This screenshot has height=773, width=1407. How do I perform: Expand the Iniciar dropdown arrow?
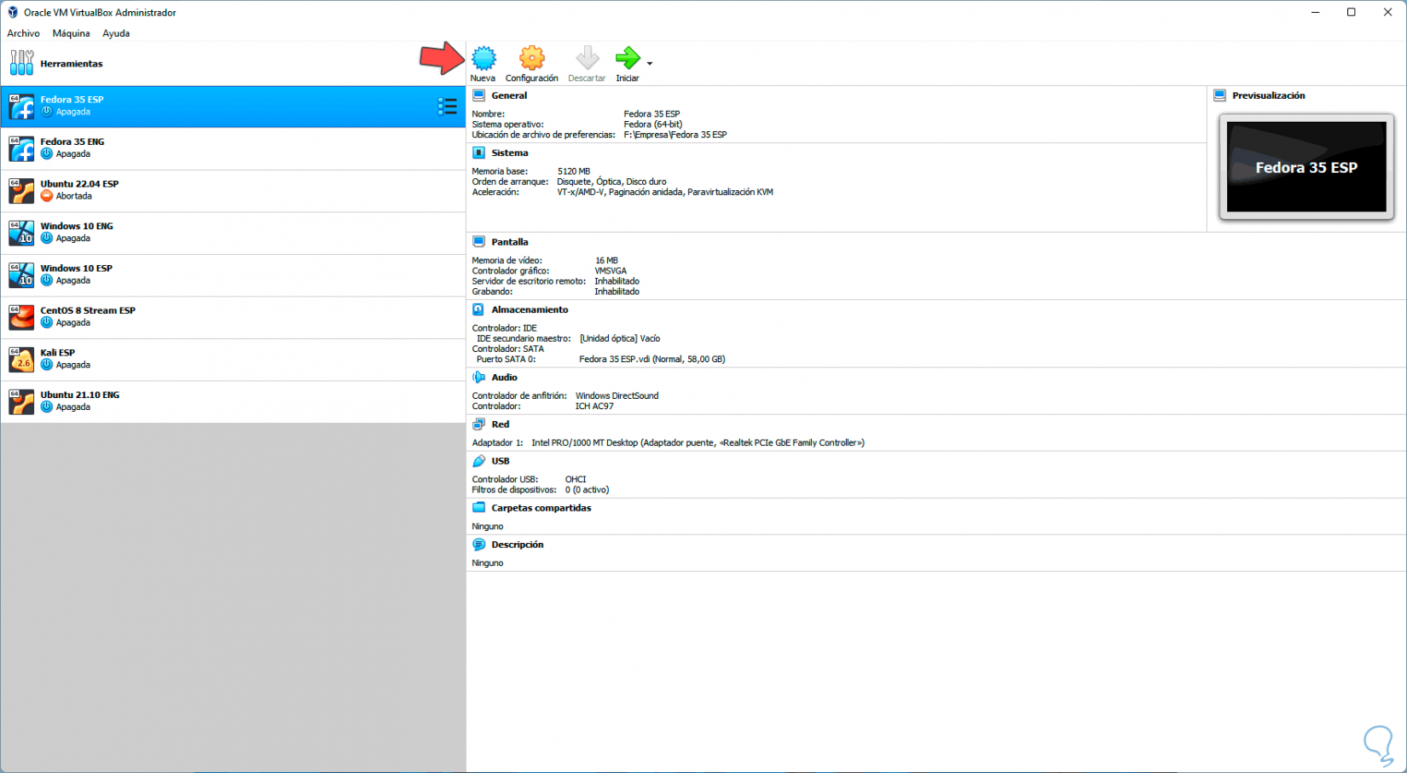point(650,64)
